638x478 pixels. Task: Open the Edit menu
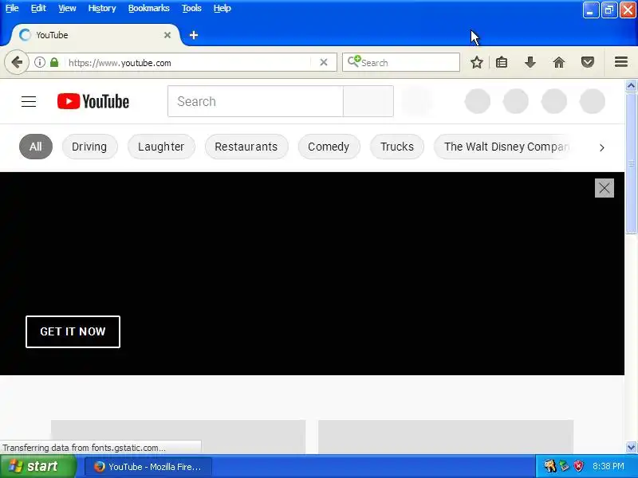38,8
